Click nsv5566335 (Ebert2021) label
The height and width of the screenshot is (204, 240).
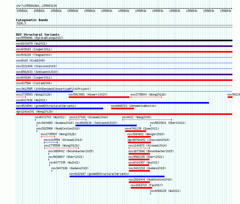coord(146,157)
